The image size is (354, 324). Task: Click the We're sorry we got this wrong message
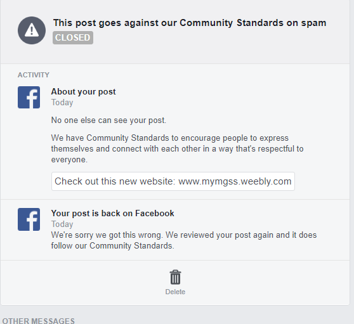click(x=184, y=240)
